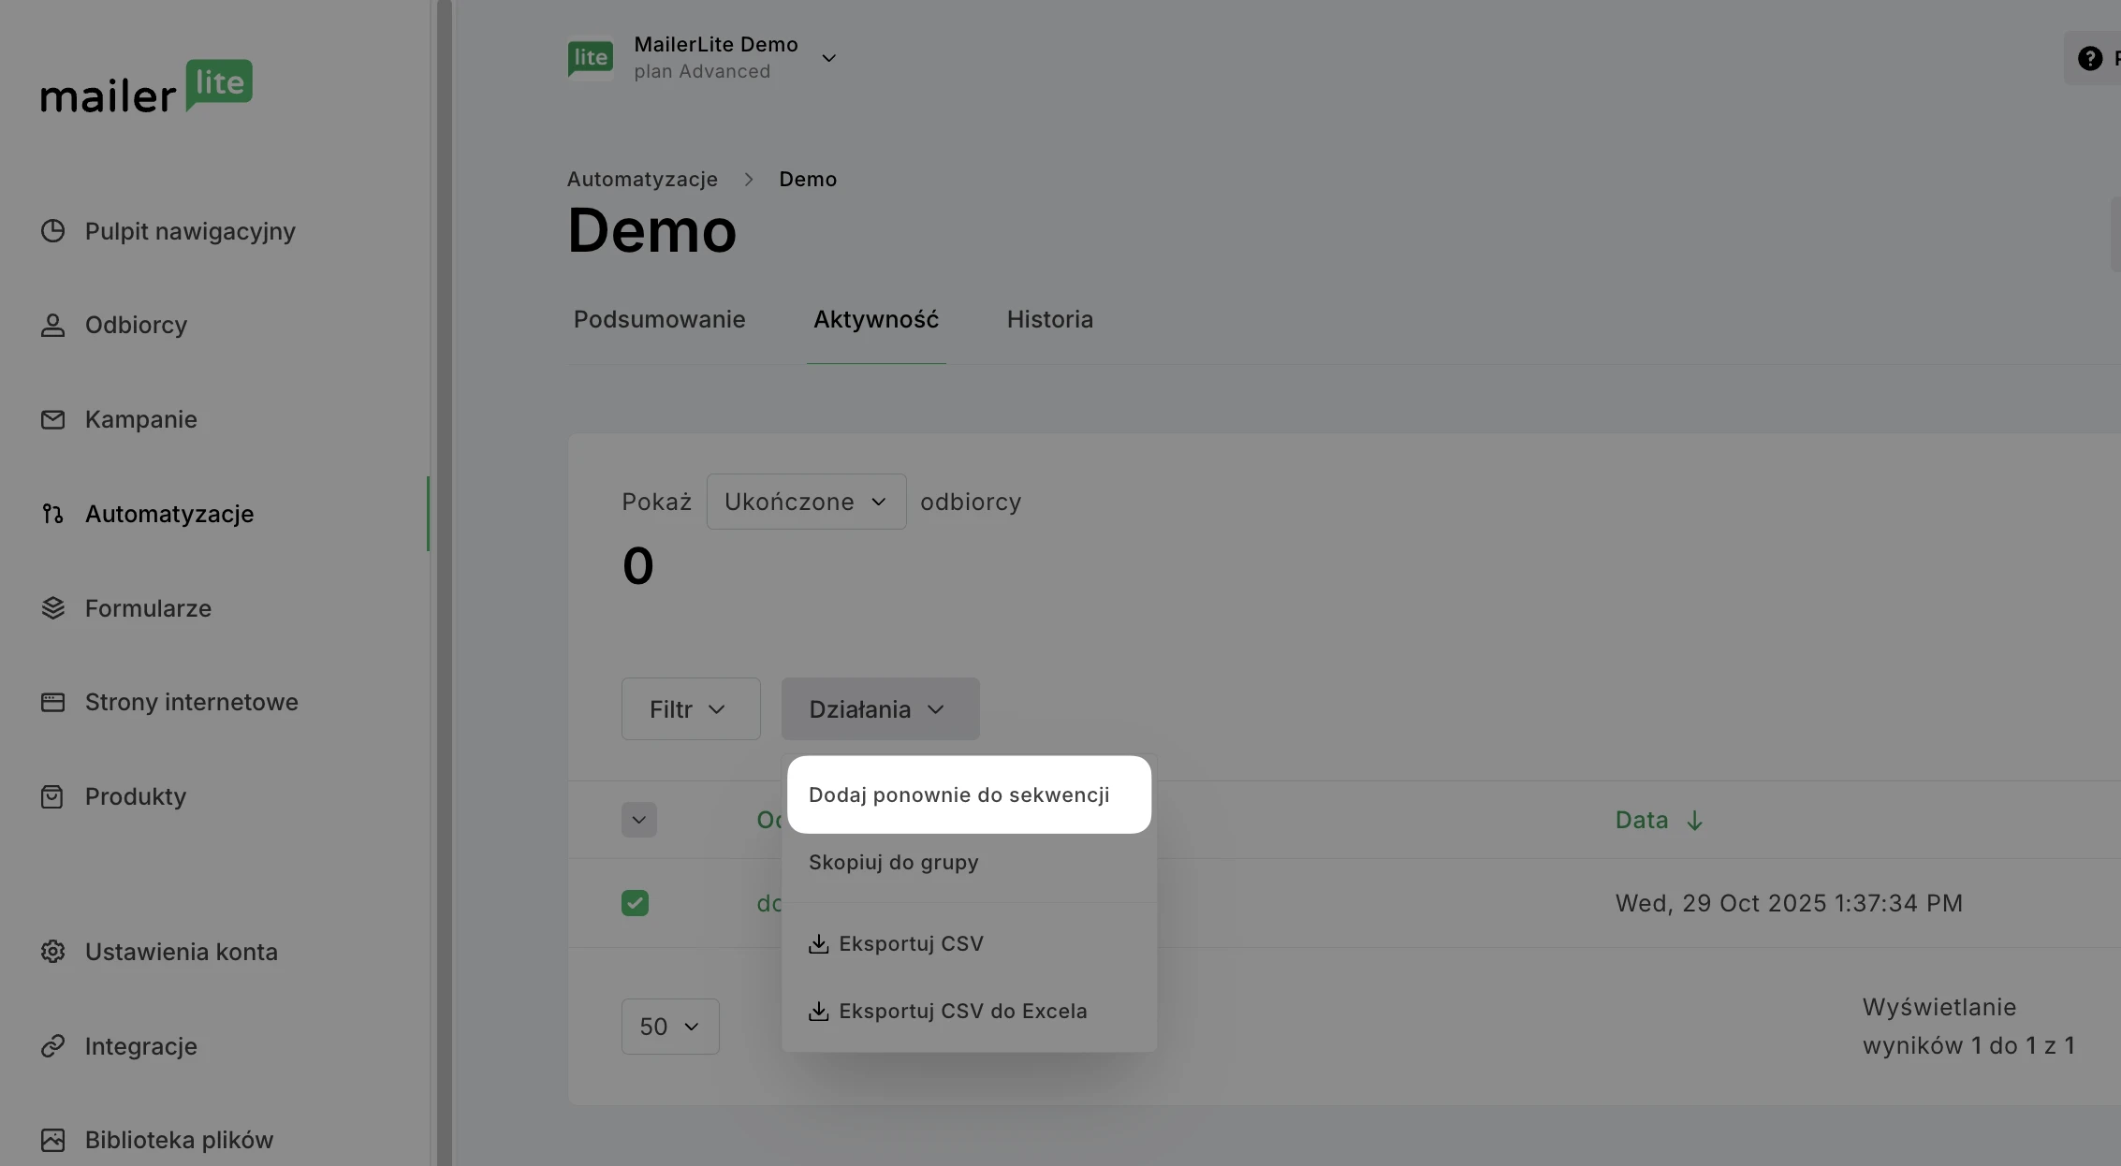Open the select-all checkbox dropdown in header
The image size is (2121, 1166).
click(x=639, y=820)
